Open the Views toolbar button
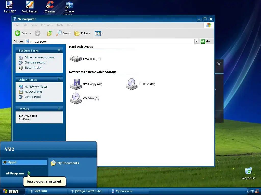 tap(99, 33)
